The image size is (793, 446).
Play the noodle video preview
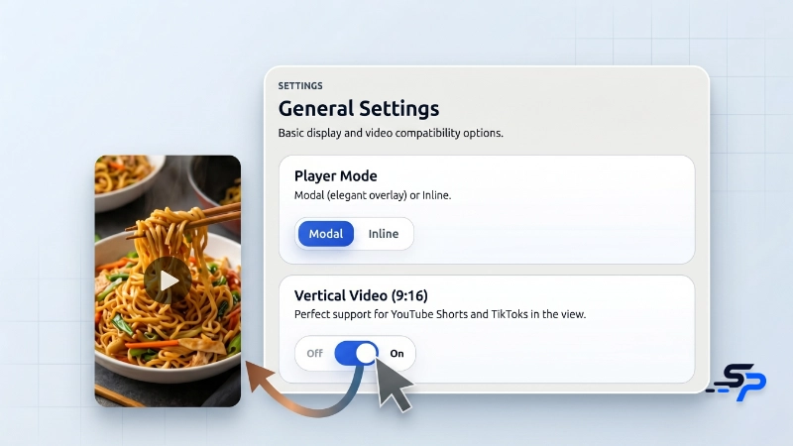[168, 280]
